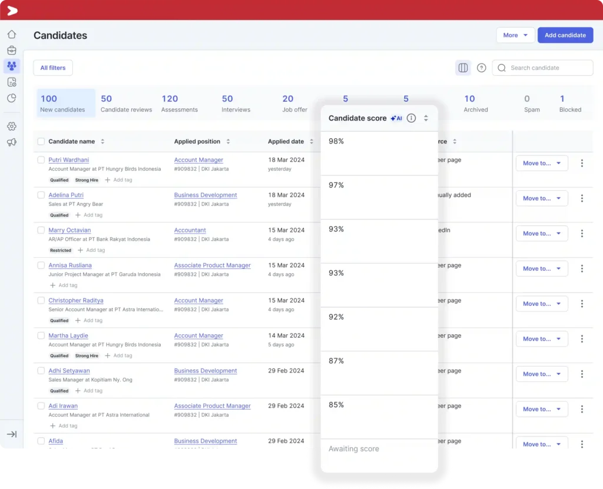Viewport: 603px width, 489px height.
Task: Click the Add candidate button
Action: (565, 35)
